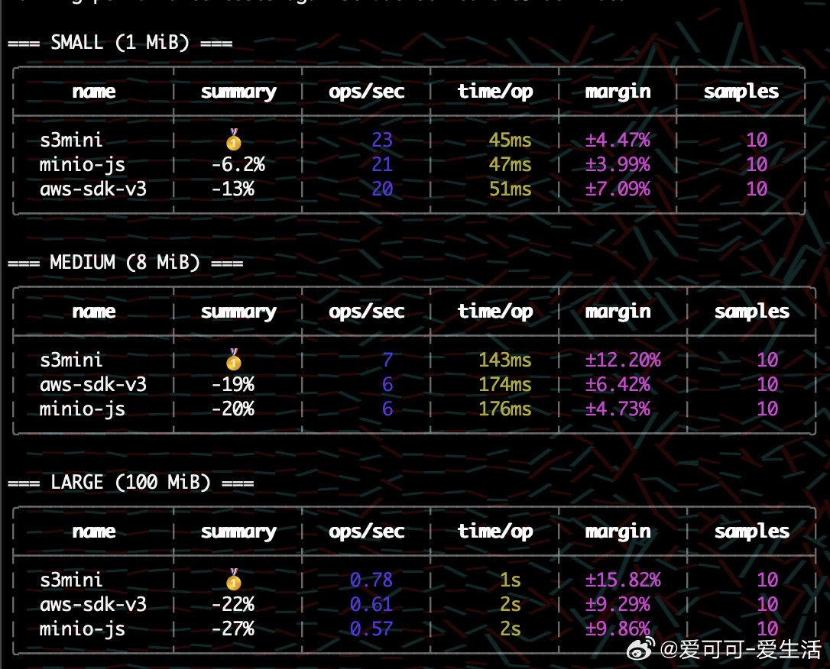830x669 pixels.
Task: Select aws-sdk-v3 name in LARGE table
Action: (x=93, y=605)
